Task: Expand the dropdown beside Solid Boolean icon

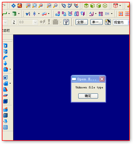Action: 10,83
